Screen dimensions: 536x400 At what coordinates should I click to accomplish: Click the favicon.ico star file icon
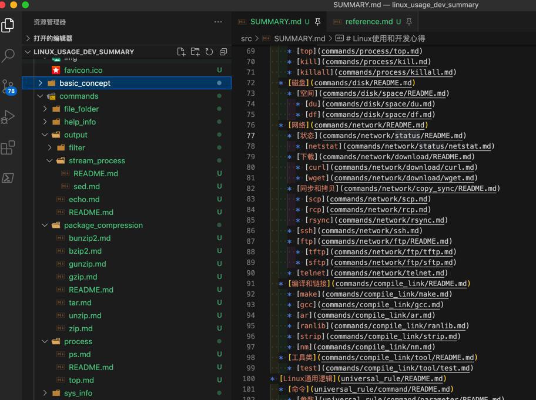point(56,70)
